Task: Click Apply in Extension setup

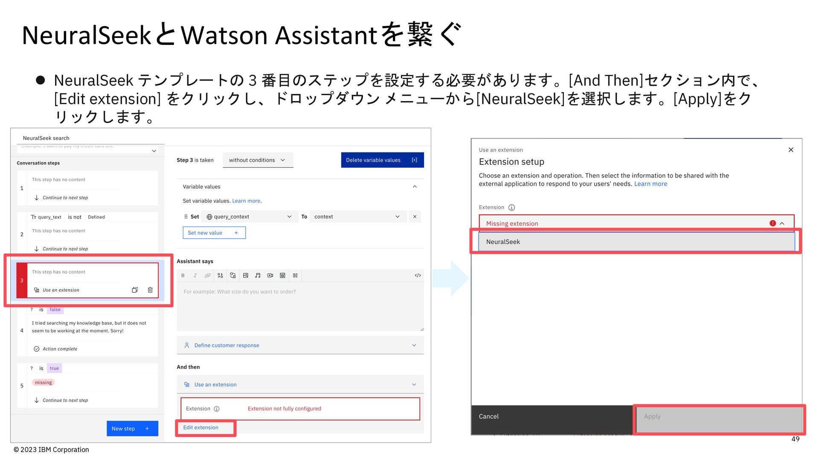Action: click(x=719, y=419)
